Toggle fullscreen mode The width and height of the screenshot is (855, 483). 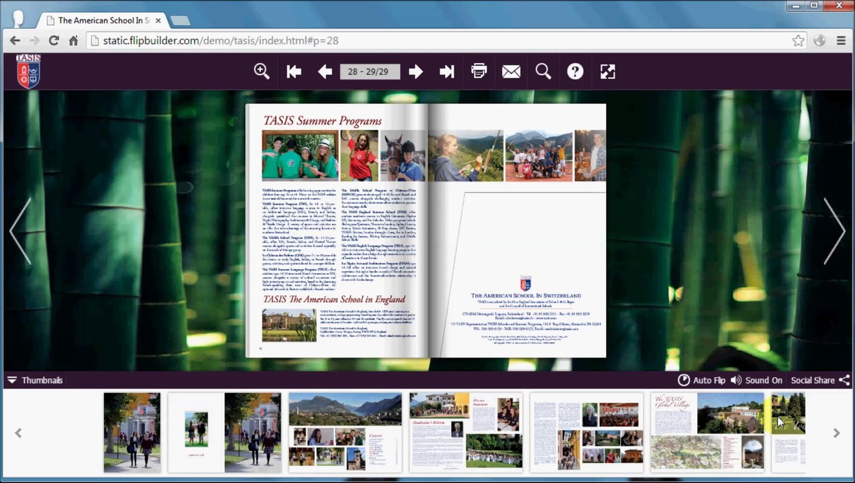[x=607, y=72]
